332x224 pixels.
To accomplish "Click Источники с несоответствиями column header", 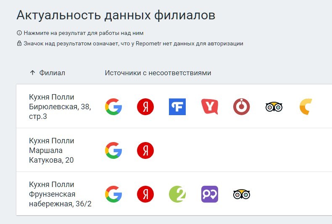I will pos(158,73).
